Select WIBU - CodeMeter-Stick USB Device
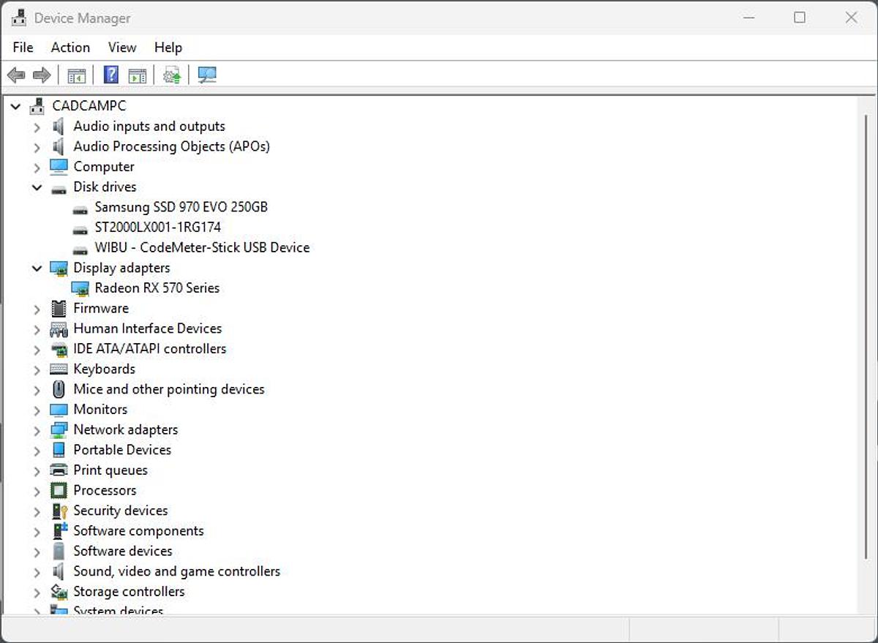 coord(202,248)
